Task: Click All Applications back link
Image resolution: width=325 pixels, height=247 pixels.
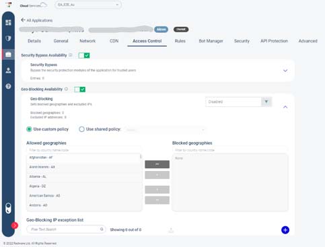Action: point(40,20)
